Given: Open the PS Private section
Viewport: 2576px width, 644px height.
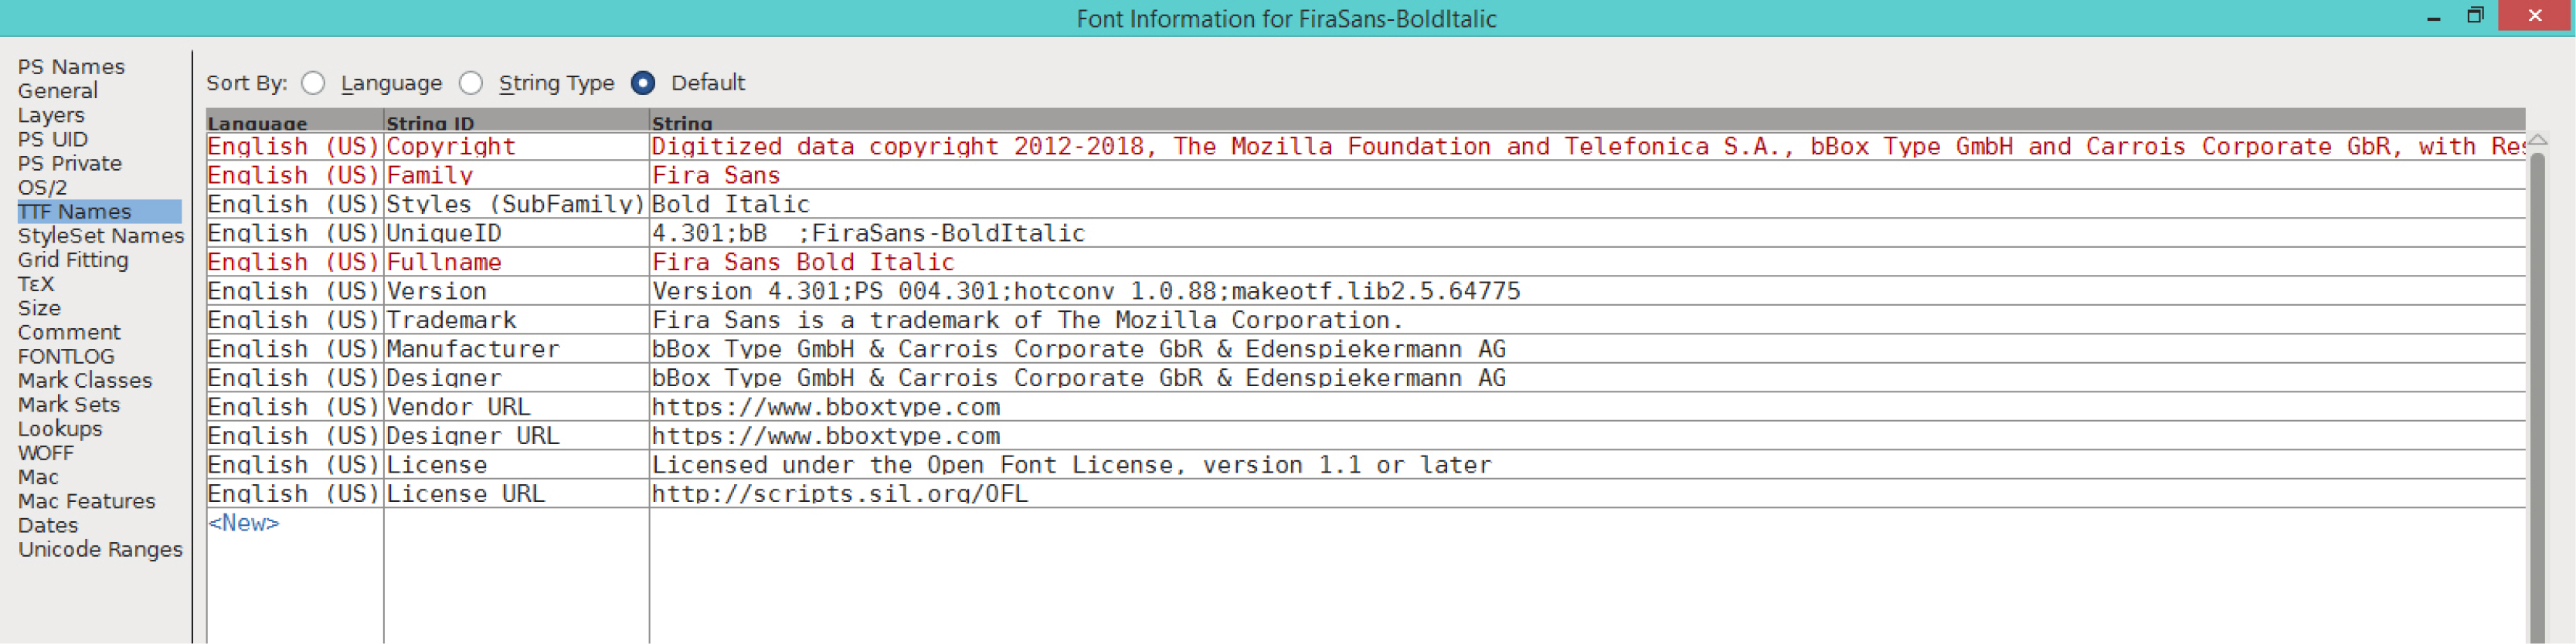Looking at the screenshot, I should tap(70, 163).
